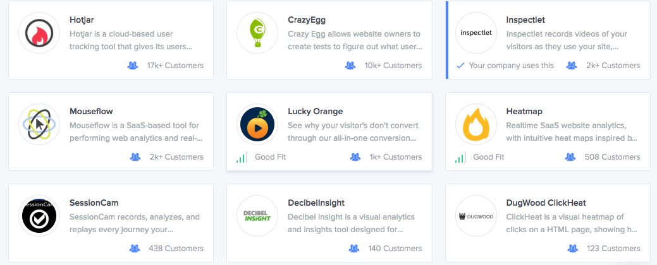Click the Inspectlet 2k+ Customers label
This screenshot has width=657, height=265.
tap(613, 66)
